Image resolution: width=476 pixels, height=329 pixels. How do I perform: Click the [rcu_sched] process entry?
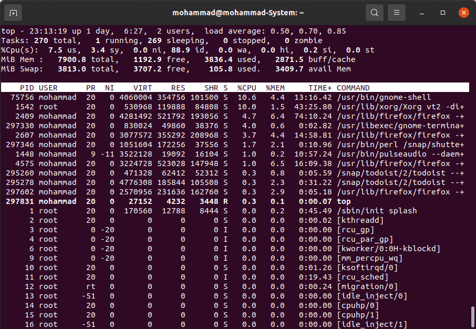pyautogui.click(x=362, y=277)
